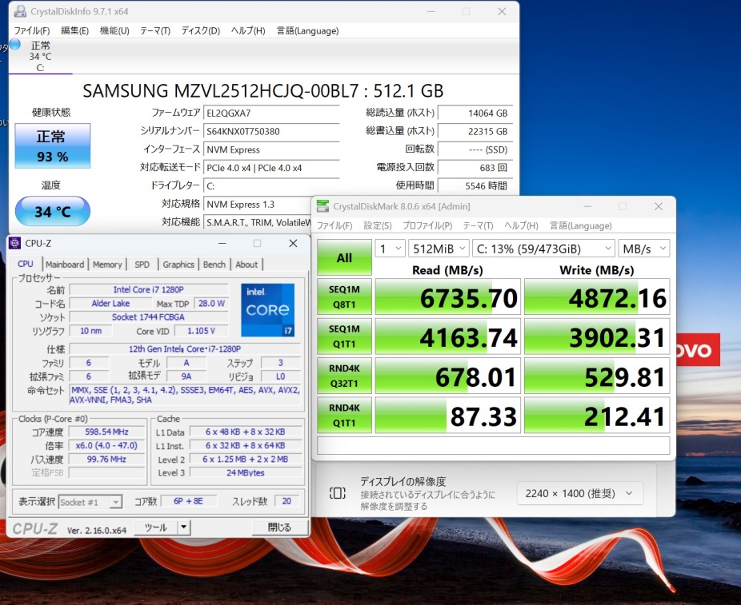Switch to the SPD tab in CPU-Z
Viewport: 741px width, 605px height.
point(142,265)
